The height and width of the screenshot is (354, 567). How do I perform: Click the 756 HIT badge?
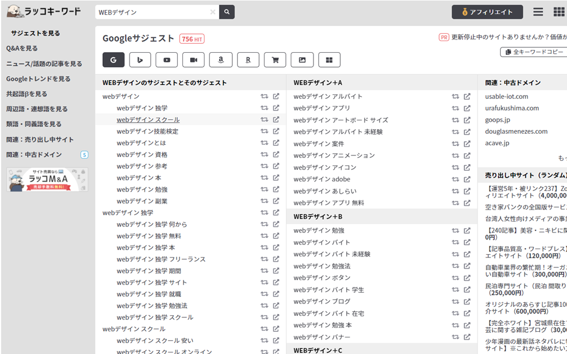[x=192, y=39]
